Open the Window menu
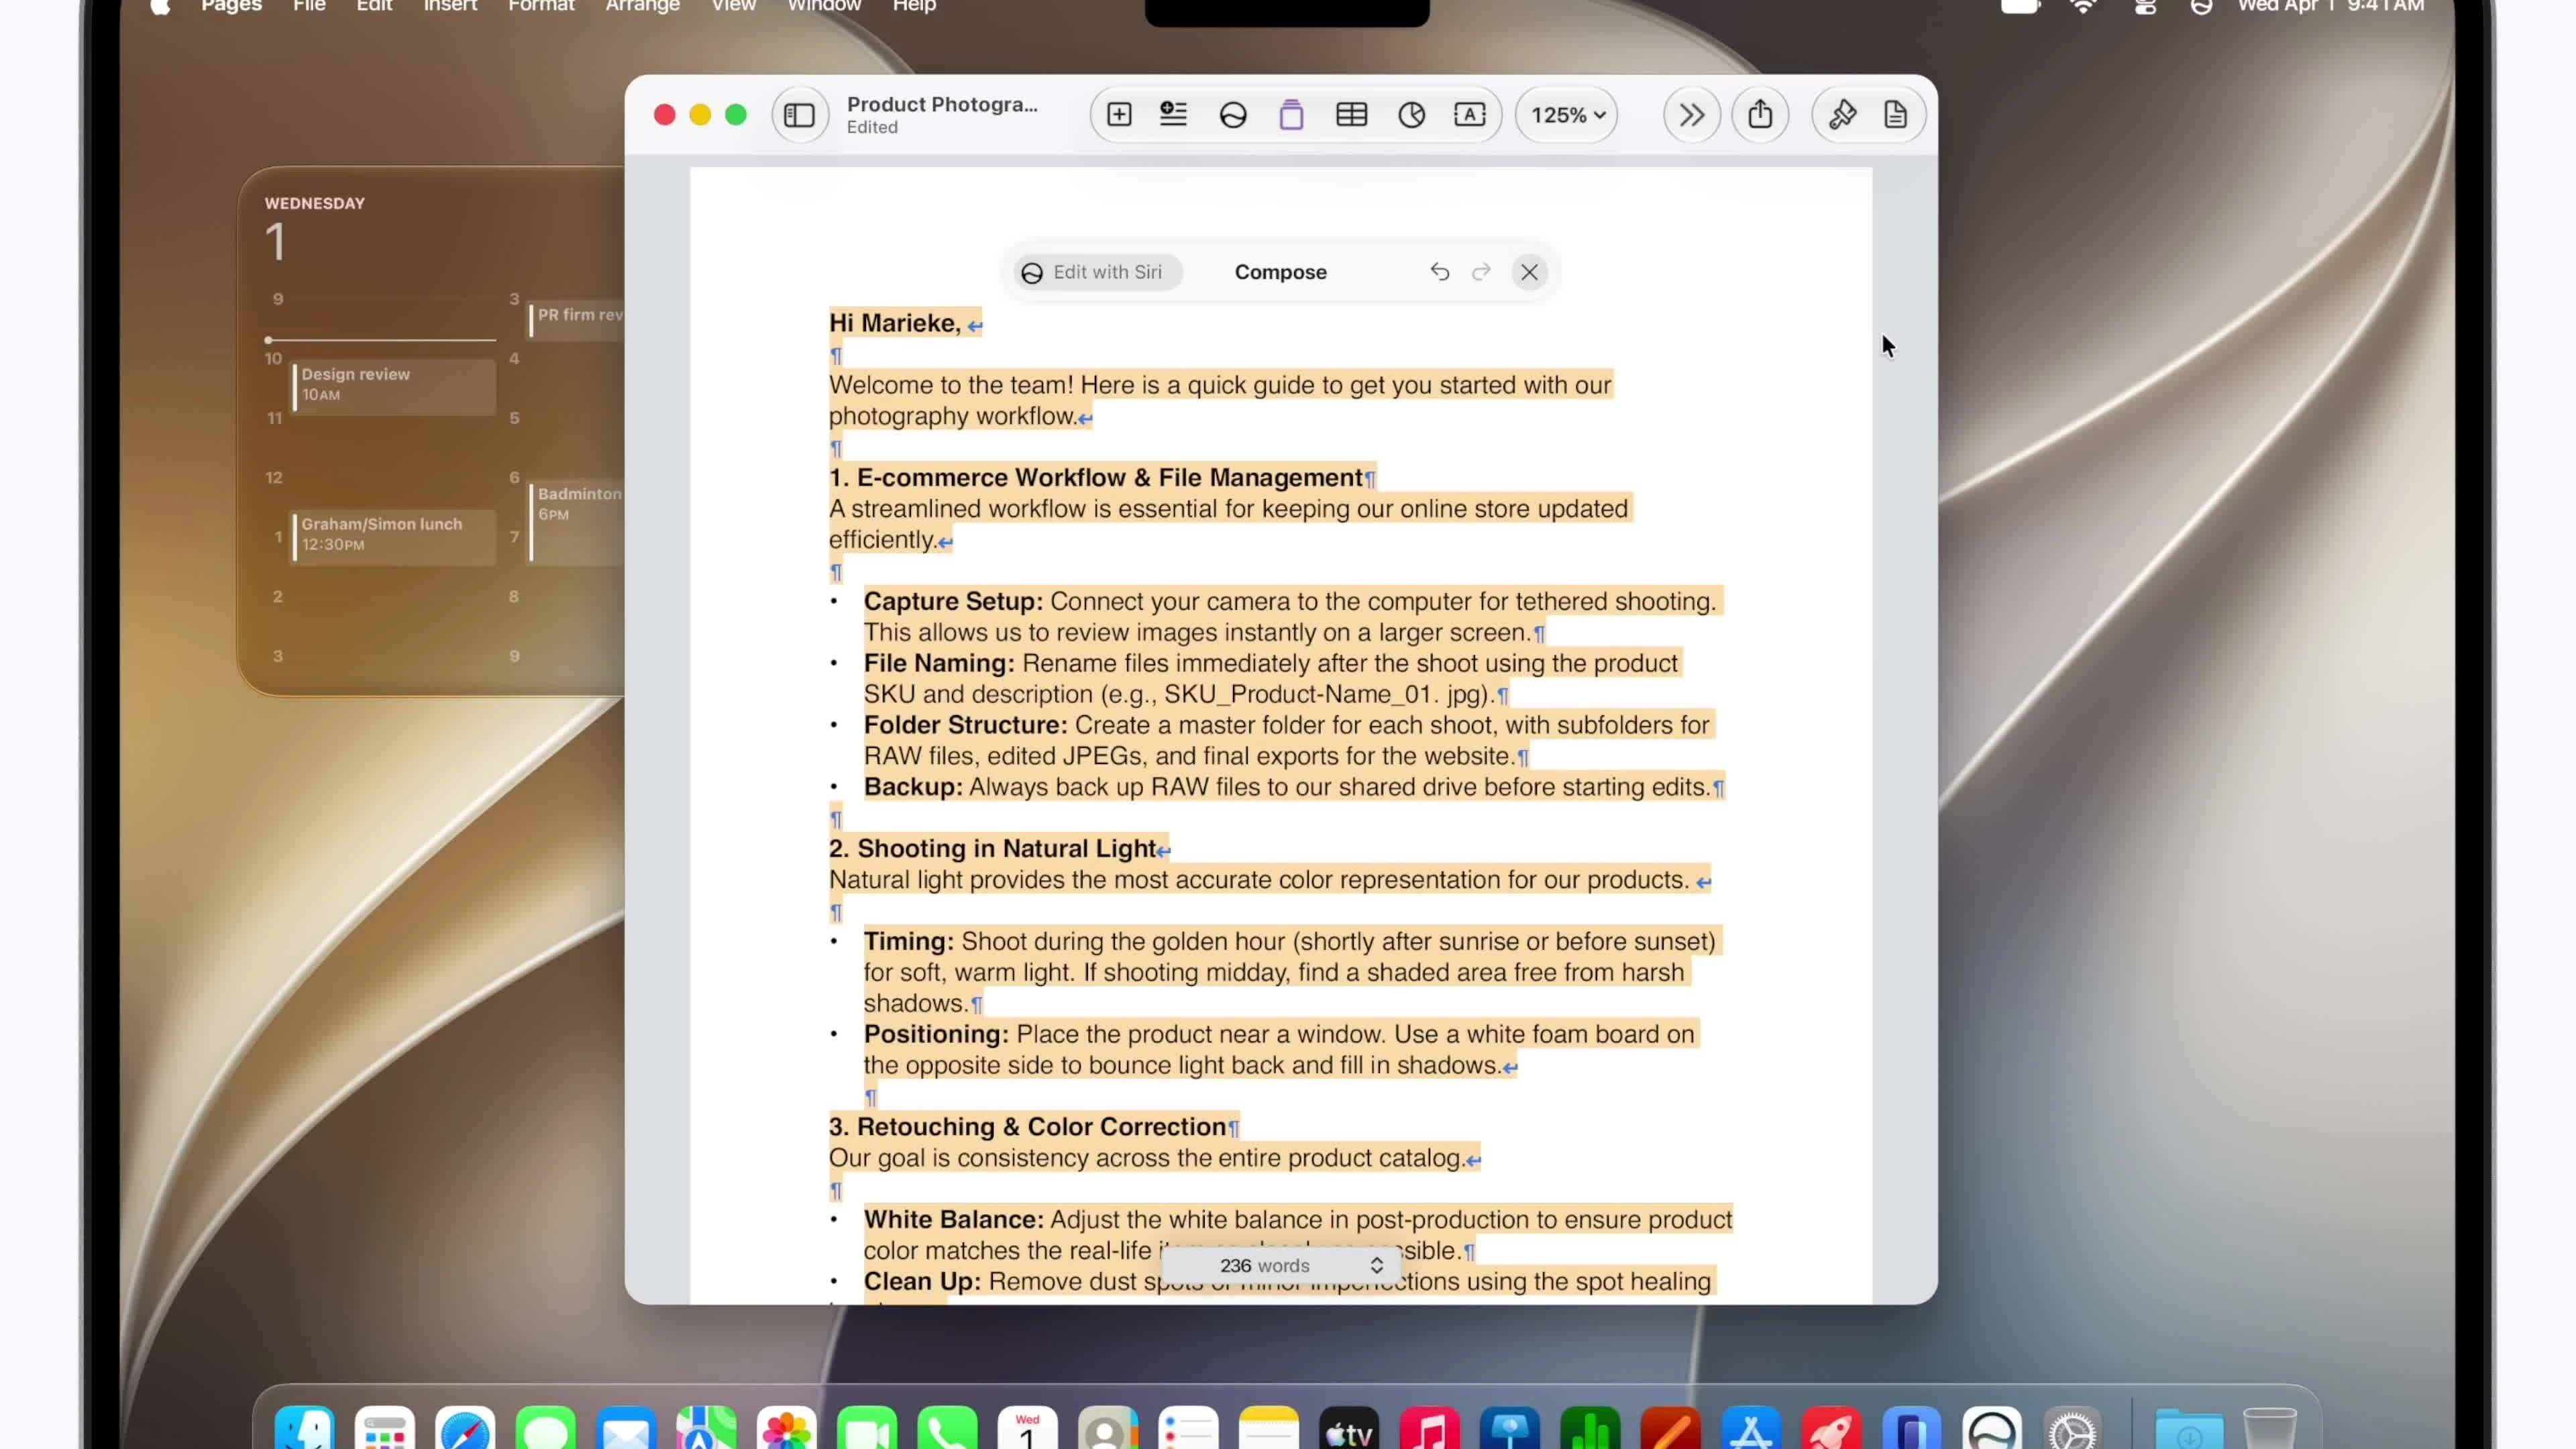The height and width of the screenshot is (1449, 2576). (824, 6)
